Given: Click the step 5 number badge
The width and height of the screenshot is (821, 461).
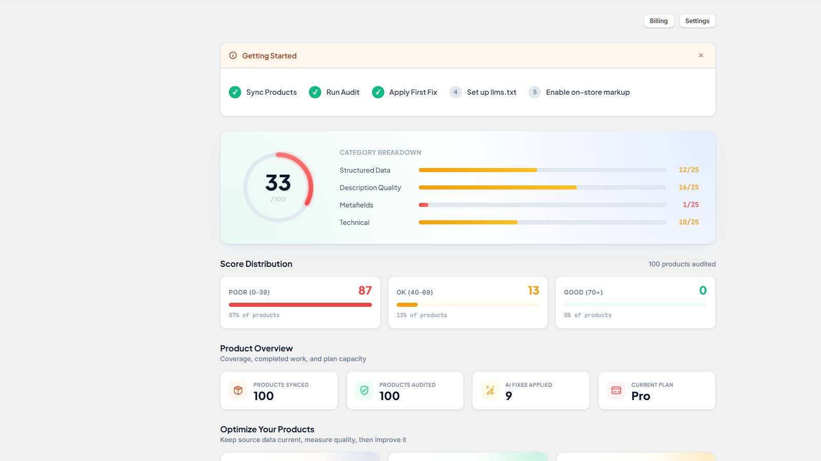Looking at the screenshot, I should coord(535,92).
